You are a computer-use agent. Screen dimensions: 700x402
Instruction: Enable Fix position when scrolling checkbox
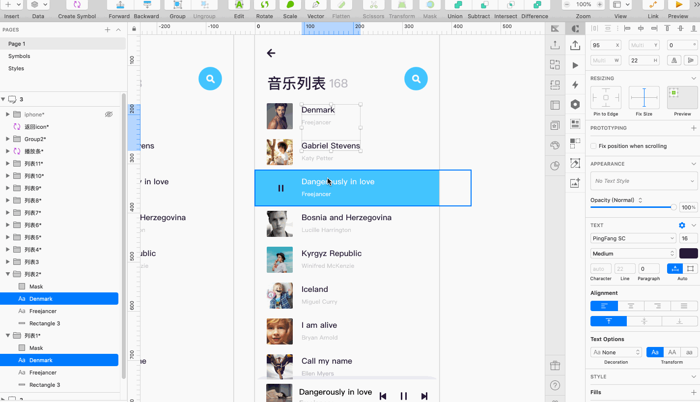pyautogui.click(x=593, y=146)
